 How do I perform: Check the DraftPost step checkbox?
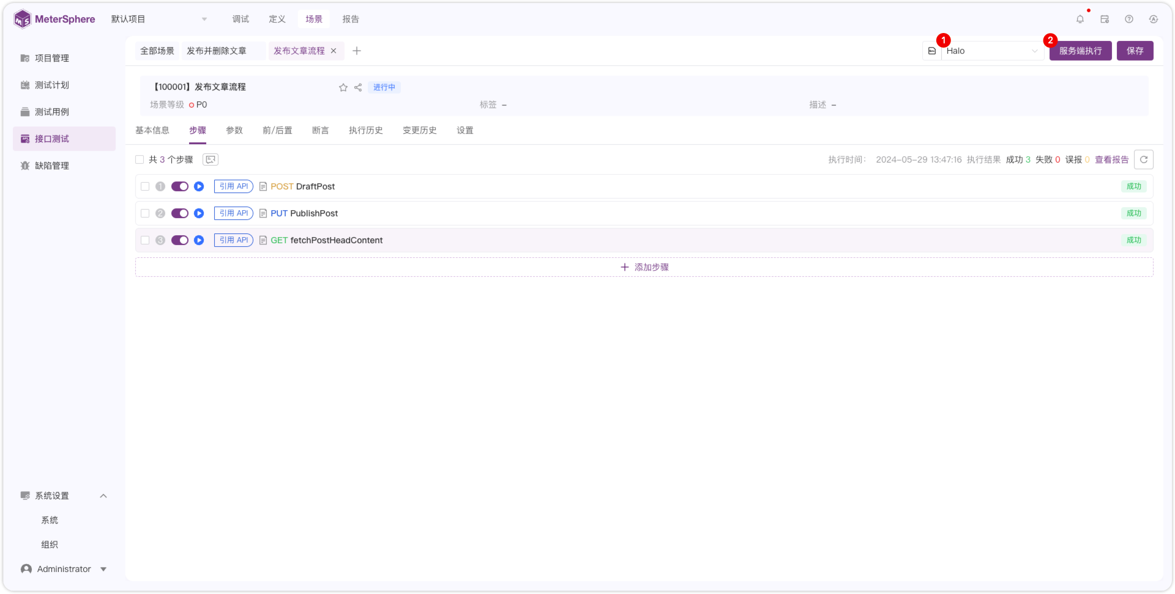click(x=145, y=186)
